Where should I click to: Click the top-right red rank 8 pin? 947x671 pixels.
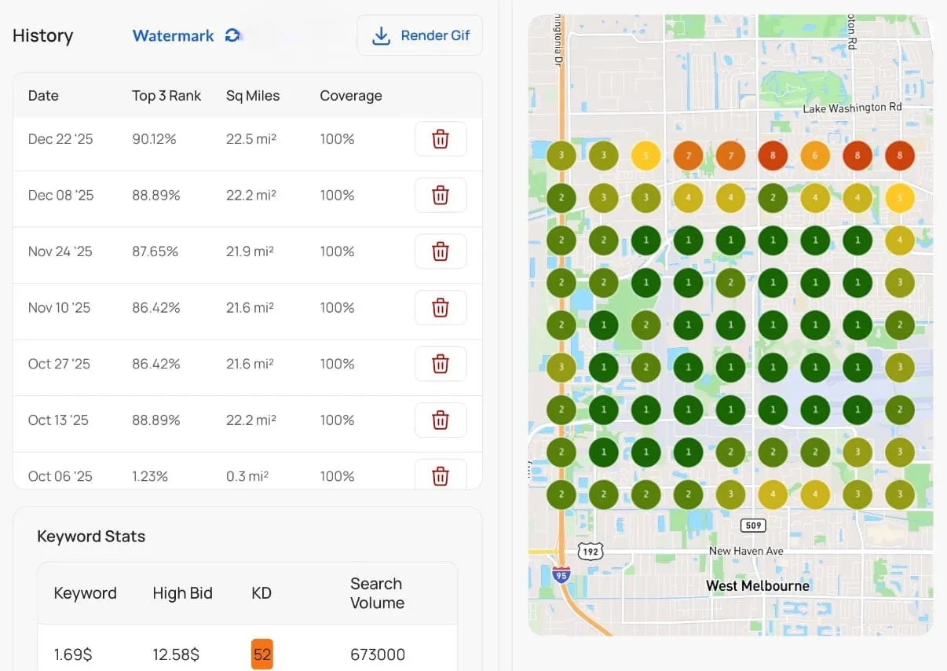900,156
